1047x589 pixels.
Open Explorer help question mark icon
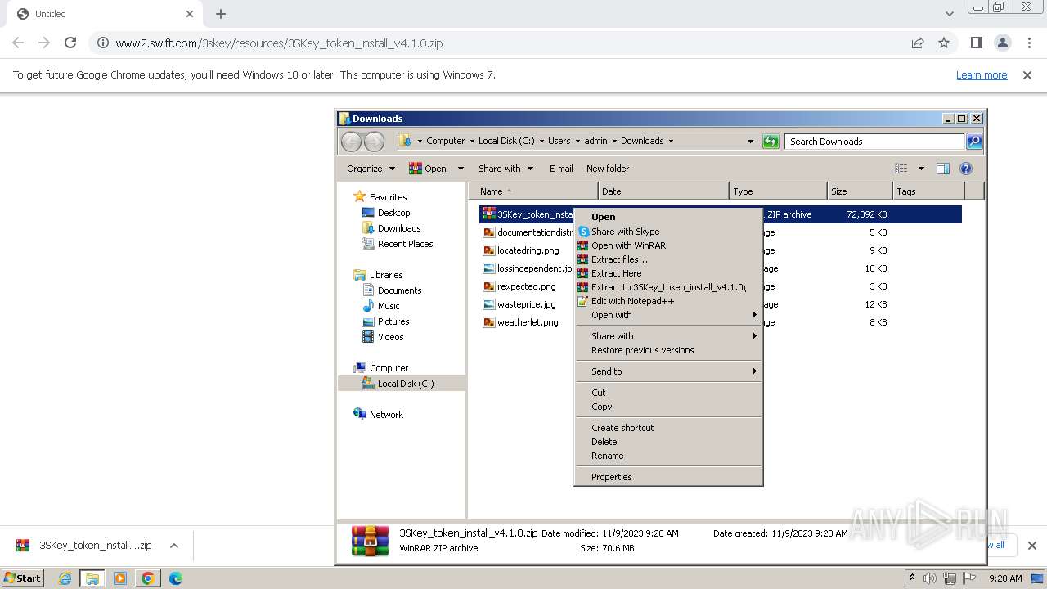click(x=965, y=169)
